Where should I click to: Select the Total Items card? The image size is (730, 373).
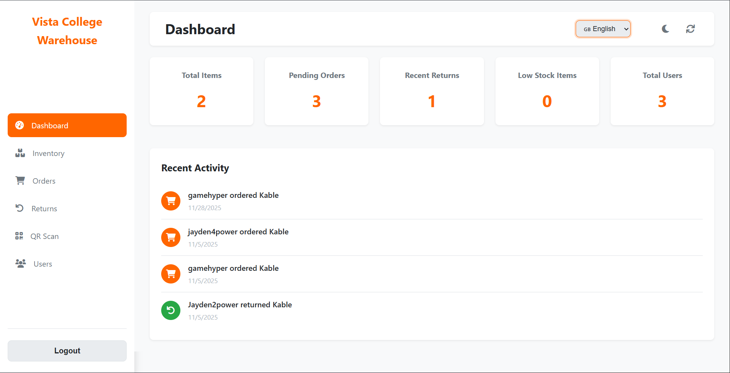201,91
